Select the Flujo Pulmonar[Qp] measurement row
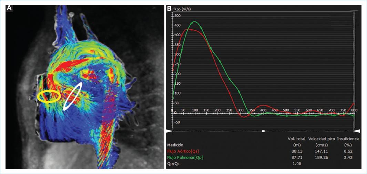 pyautogui.click(x=184, y=157)
